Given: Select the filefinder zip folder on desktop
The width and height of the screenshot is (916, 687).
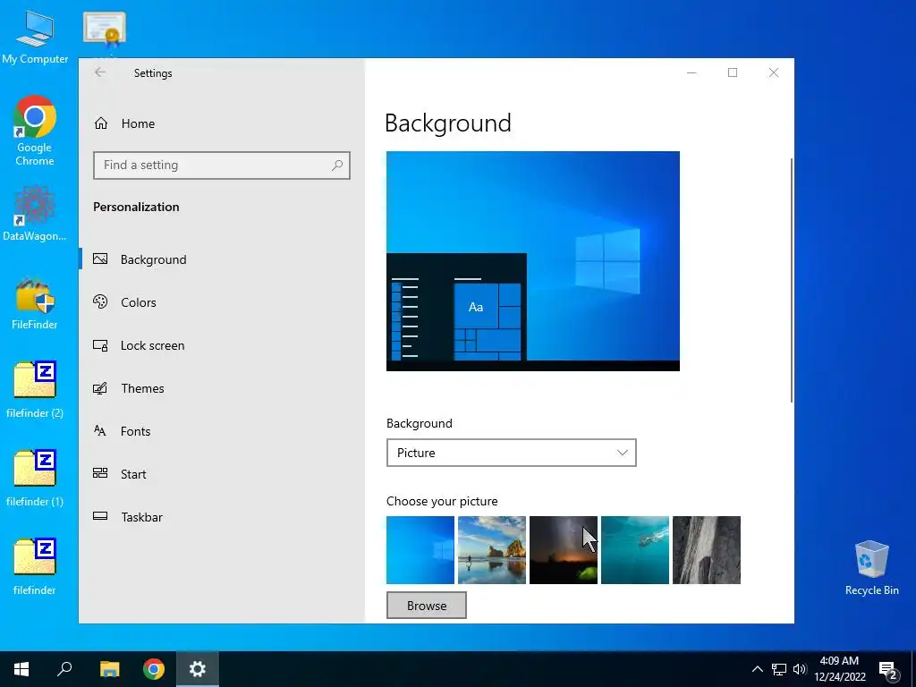Looking at the screenshot, I should point(35,566).
